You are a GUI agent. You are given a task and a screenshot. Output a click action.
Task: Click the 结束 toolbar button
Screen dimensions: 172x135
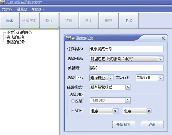(69, 21)
